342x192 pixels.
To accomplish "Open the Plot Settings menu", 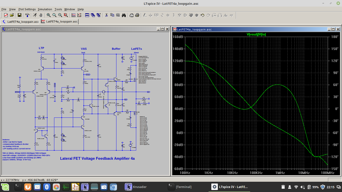I will (27, 9).
